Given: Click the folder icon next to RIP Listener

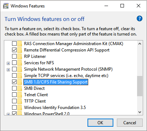Looking at the screenshot, I should coord(19,56).
